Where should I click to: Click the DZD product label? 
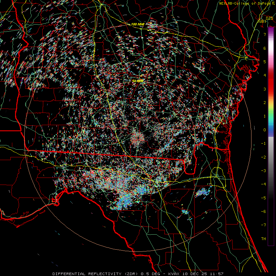coord(269,18)
